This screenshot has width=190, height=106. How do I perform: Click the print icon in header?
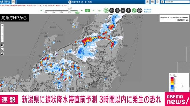152,2
